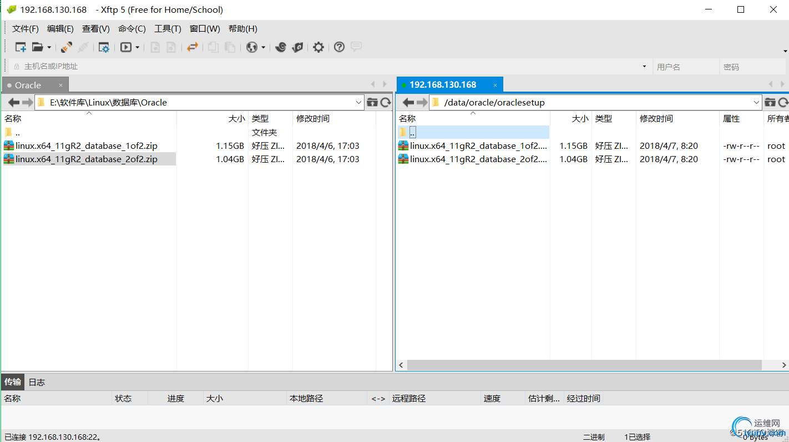
Task: Open the session Properties icon
Action: [104, 47]
